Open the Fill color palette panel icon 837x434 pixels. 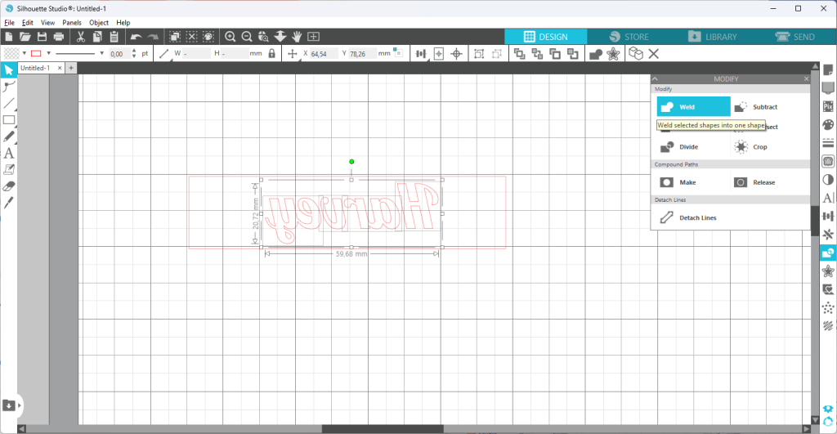(x=828, y=124)
